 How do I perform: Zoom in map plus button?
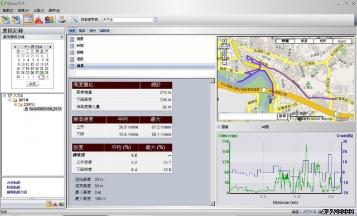point(224,57)
